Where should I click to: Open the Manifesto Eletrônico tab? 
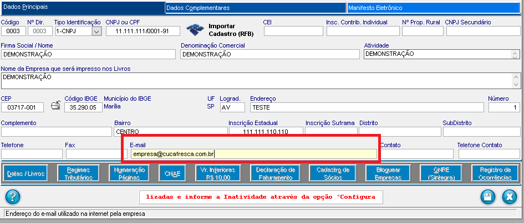[434, 8]
